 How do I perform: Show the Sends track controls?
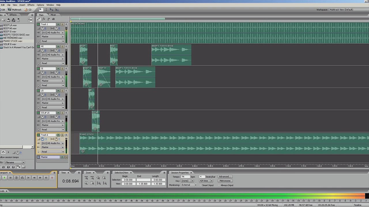(48, 19)
